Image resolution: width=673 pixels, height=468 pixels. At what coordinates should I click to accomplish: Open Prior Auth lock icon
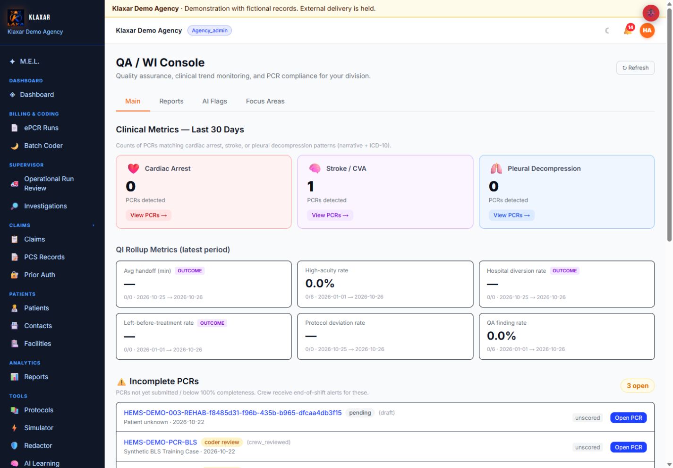click(x=15, y=275)
